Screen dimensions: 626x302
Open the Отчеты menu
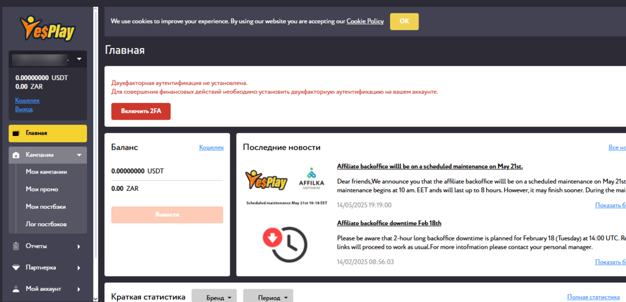[x=48, y=246]
